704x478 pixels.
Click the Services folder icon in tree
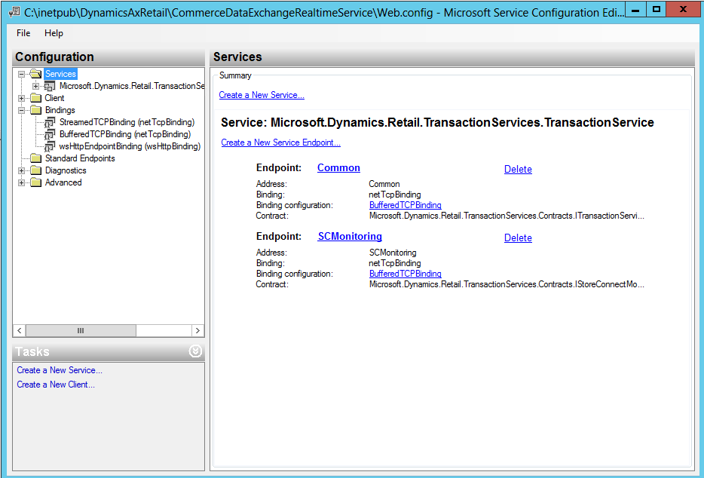point(35,74)
